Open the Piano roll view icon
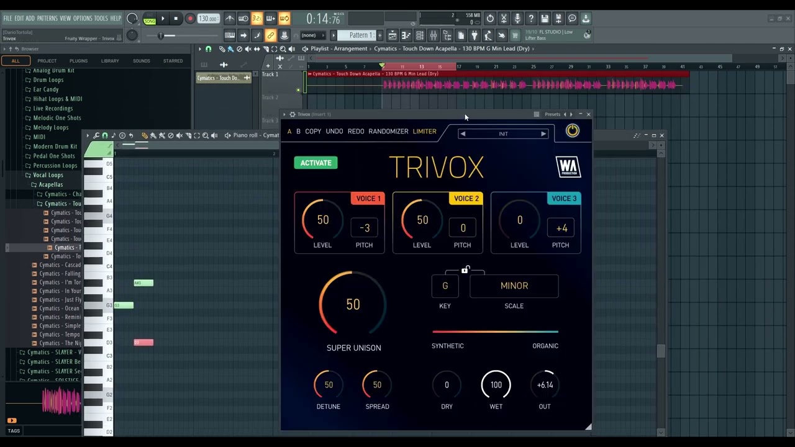Screen dimensions: 795x447 [x=406, y=35]
